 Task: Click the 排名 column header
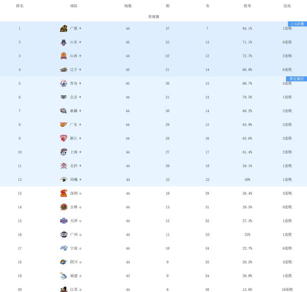20,6
